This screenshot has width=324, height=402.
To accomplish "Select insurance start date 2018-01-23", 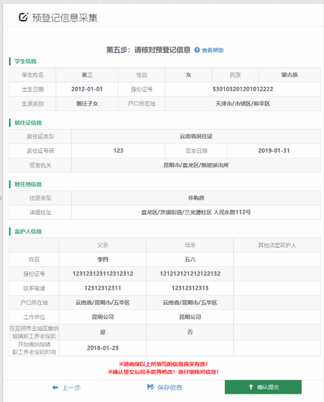I will click(103, 348).
